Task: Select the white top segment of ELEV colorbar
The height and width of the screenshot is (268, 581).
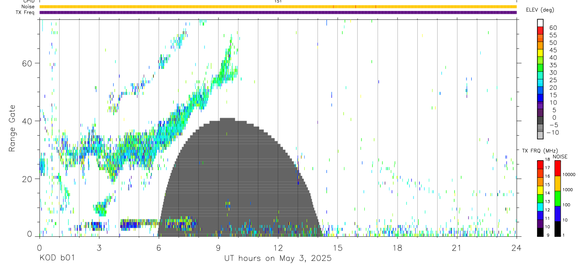Action: coord(540,23)
